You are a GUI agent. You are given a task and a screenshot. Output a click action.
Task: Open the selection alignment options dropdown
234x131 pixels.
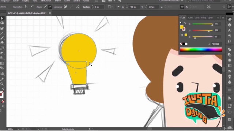[110, 7]
